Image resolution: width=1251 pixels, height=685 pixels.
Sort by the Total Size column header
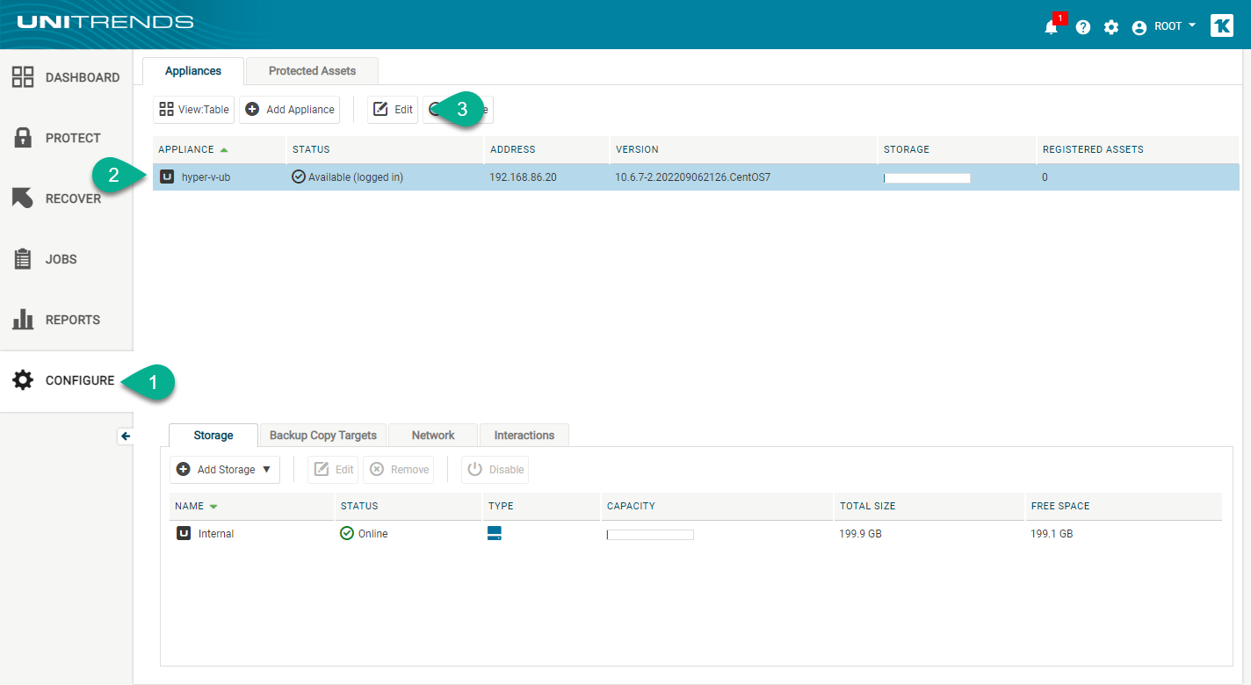(x=929, y=506)
